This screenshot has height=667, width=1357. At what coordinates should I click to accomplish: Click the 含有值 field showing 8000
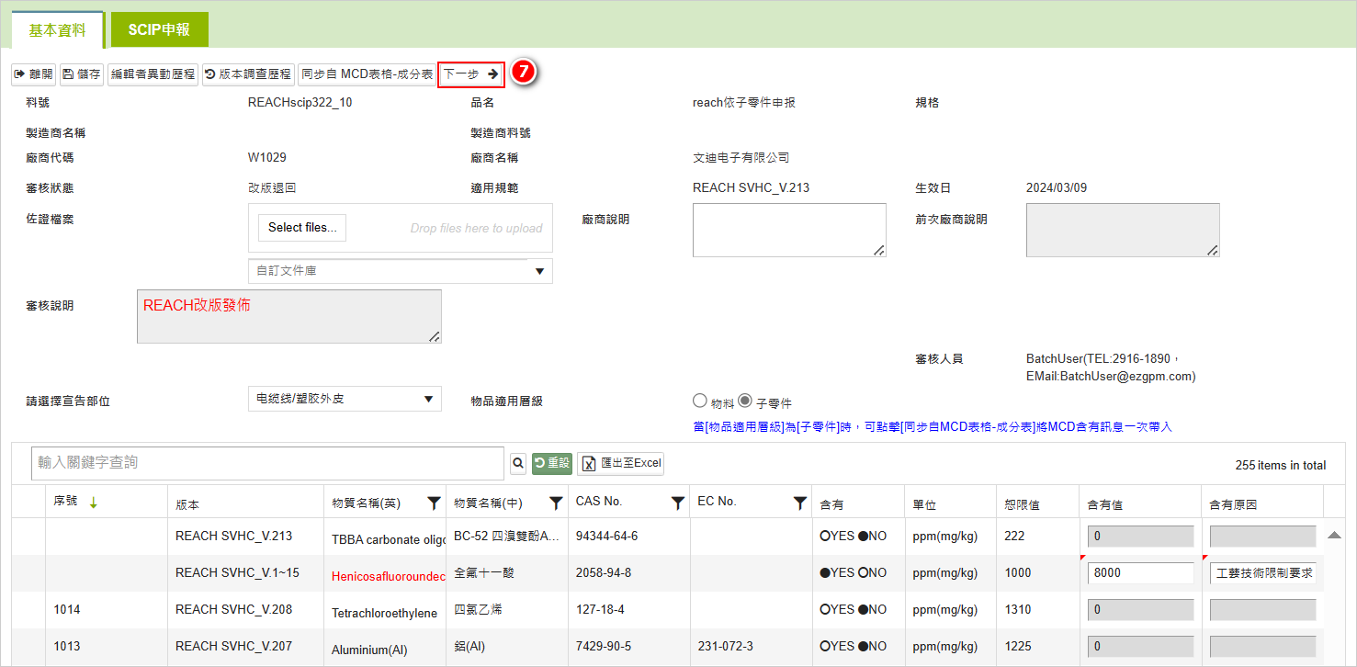tap(1140, 573)
